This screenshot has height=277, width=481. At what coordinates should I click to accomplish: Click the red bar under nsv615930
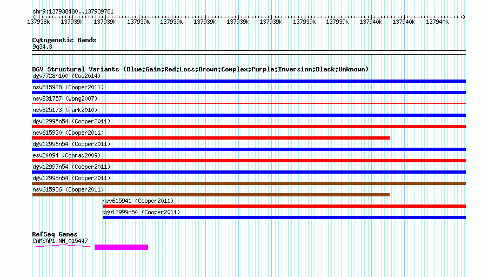point(211,138)
